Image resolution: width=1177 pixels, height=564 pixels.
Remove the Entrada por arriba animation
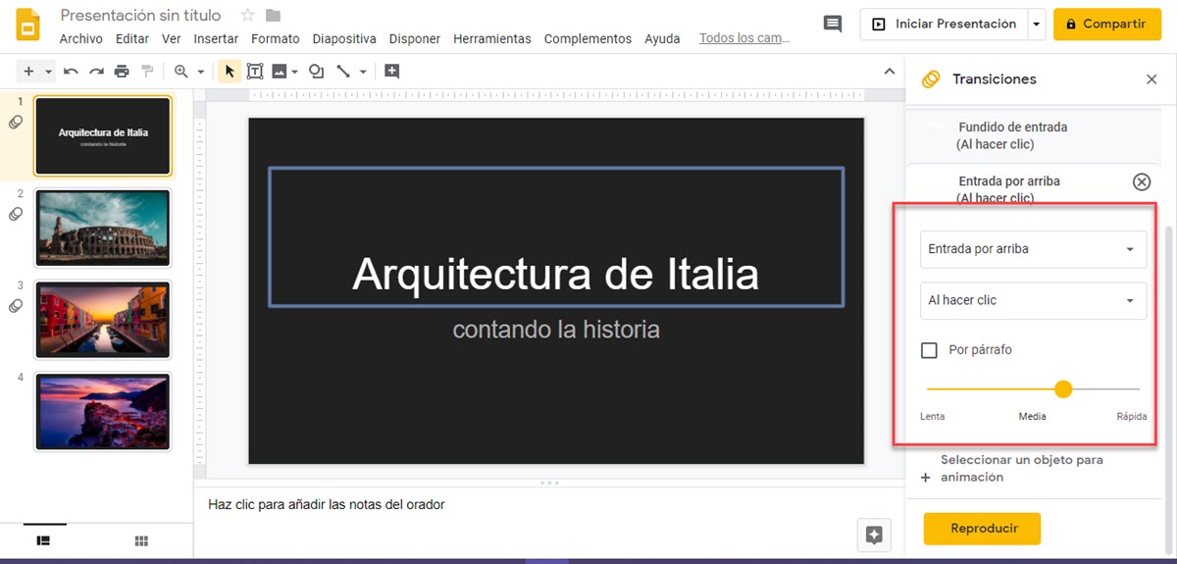(x=1142, y=181)
